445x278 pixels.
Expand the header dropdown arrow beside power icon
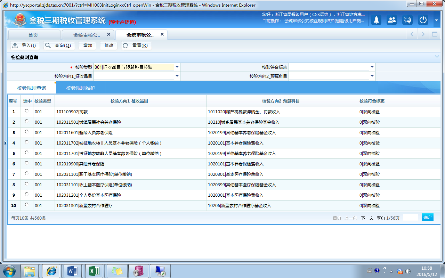click(436, 20)
